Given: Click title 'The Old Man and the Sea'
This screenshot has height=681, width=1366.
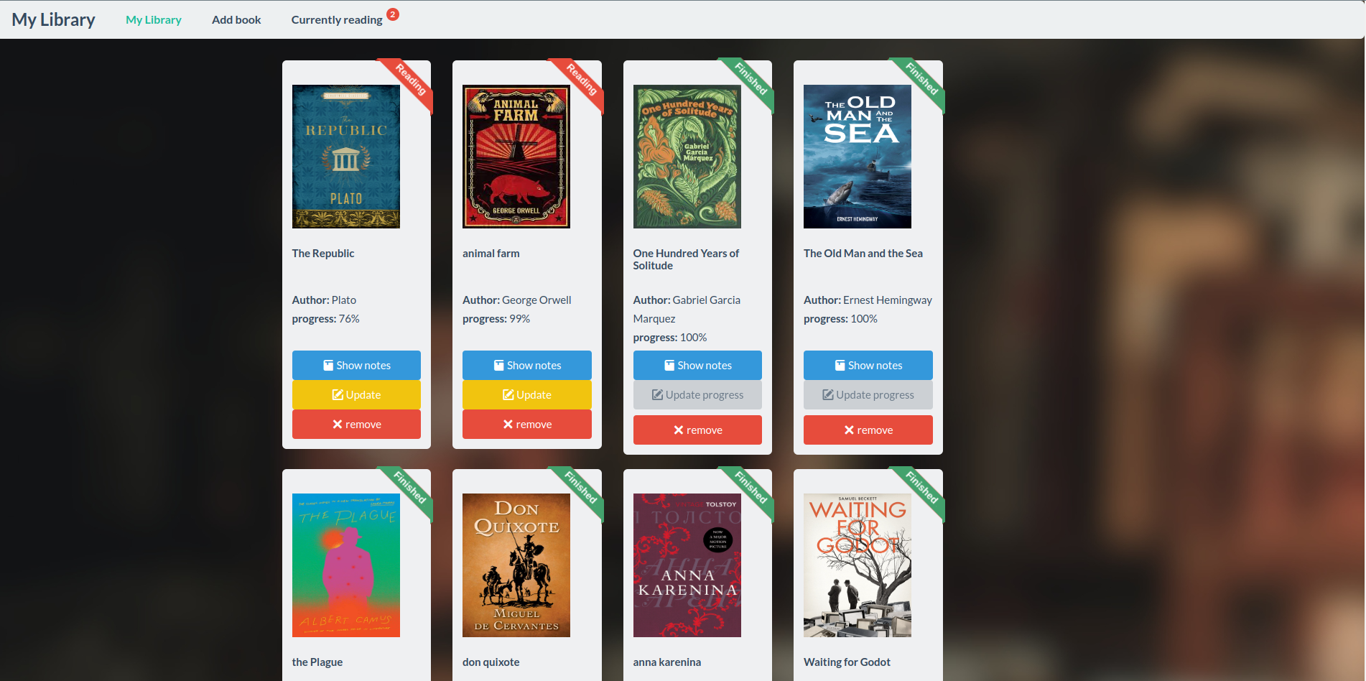Looking at the screenshot, I should (x=863, y=254).
